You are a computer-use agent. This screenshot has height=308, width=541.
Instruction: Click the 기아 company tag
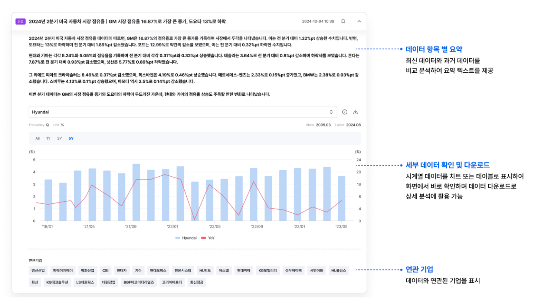click(x=138, y=270)
